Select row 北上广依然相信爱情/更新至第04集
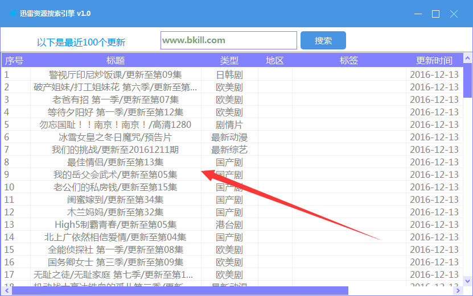 click(x=232, y=237)
